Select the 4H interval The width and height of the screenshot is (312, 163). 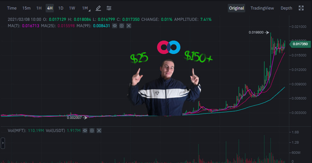click(50, 8)
